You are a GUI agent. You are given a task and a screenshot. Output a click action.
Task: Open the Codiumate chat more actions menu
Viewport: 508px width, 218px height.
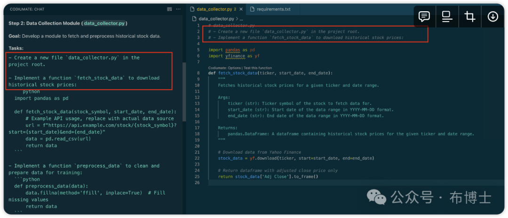click(x=178, y=9)
